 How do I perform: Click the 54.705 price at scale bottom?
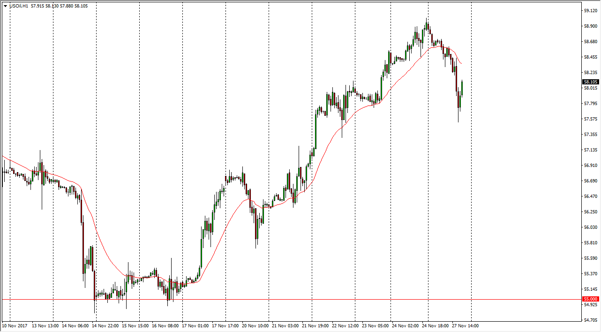point(590,320)
